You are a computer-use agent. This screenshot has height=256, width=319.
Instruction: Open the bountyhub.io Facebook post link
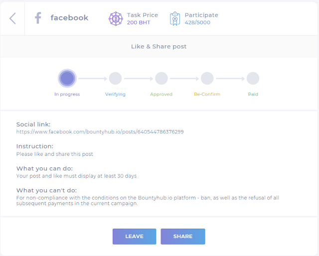click(x=100, y=132)
